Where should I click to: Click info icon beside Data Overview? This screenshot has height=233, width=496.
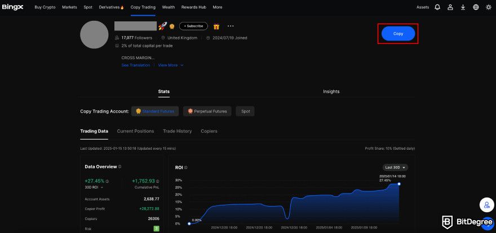coord(119,167)
